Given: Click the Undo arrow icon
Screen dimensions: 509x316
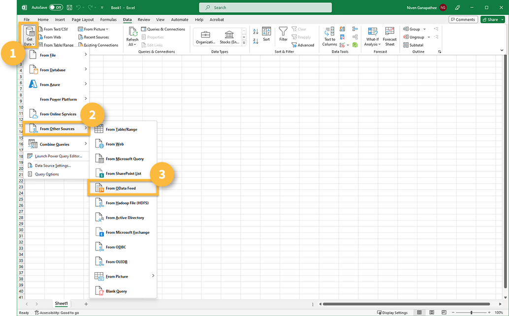Looking at the screenshot, I should pyautogui.click(x=78, y=7).
